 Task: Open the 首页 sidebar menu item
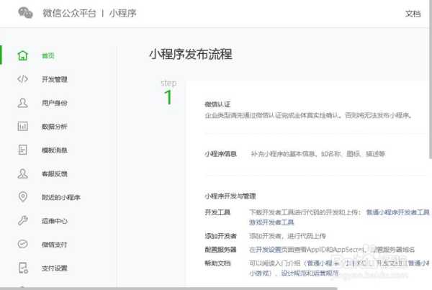click(48, 56)
